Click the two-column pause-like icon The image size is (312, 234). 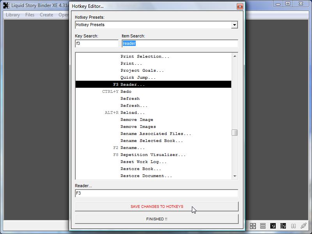pos(293,226)
